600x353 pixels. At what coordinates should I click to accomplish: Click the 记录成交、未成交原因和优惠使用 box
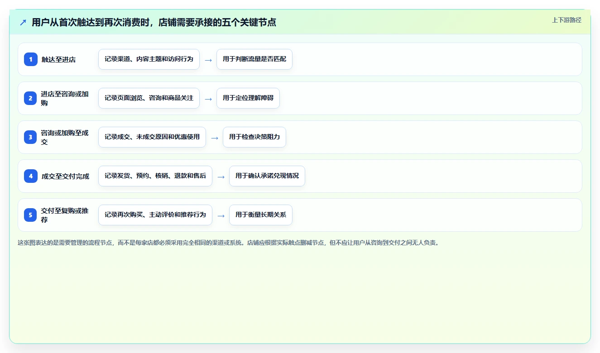[x=152, y=137]
